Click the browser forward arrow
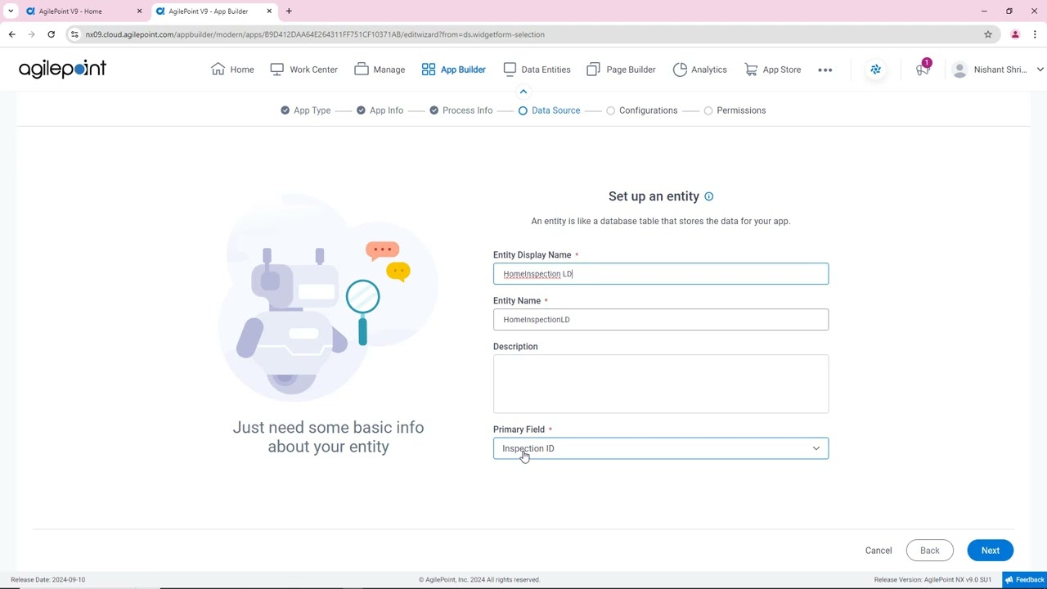The width and height of the screenshot is (1047, 589). [31, 34]
